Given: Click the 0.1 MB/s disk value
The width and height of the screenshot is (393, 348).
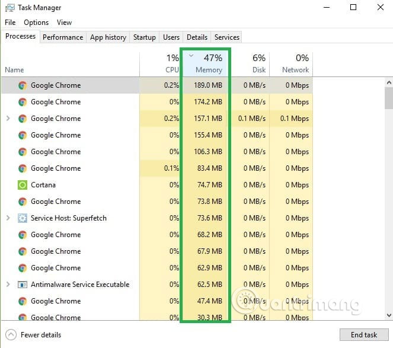Looking at the screenshot, I should (x=252, y=119).
